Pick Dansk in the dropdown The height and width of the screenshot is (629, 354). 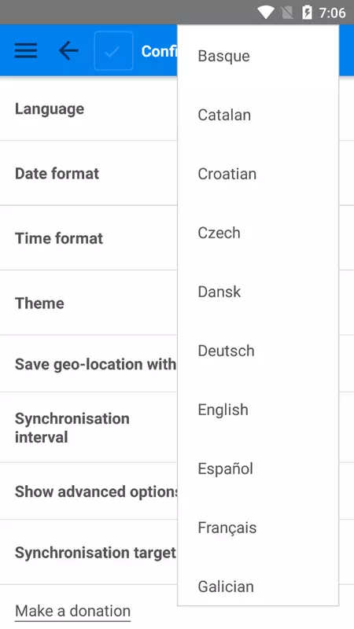point(258,292)
